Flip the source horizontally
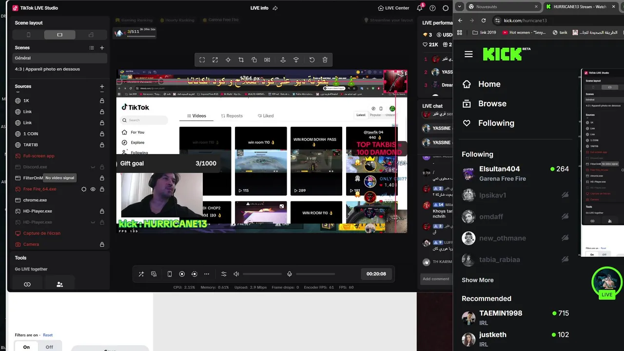 click(267, 60)
